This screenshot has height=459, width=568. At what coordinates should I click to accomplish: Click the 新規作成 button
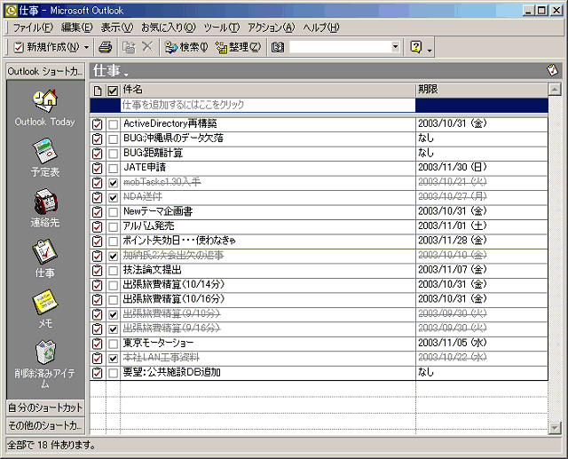click(46, 47)
